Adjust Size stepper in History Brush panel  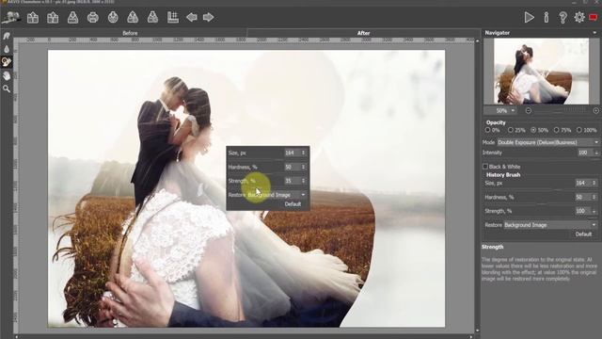click(x=594, y=184)
